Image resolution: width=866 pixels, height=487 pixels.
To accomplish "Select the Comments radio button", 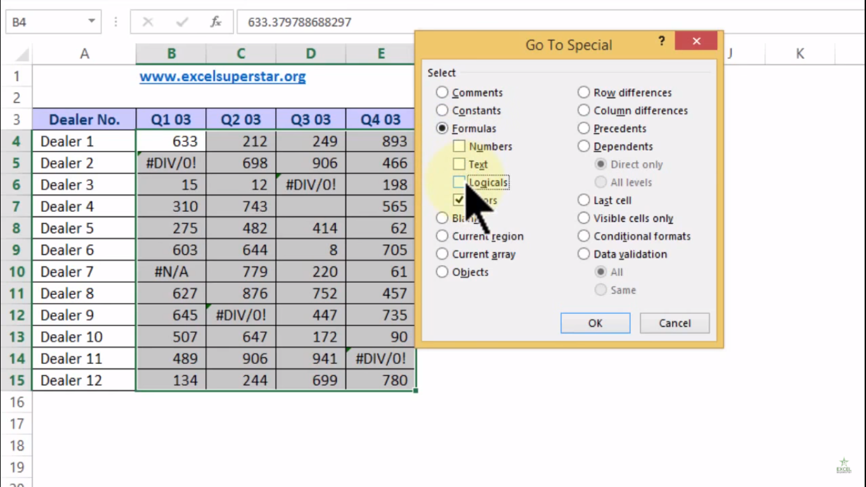I will click(442, 93).
